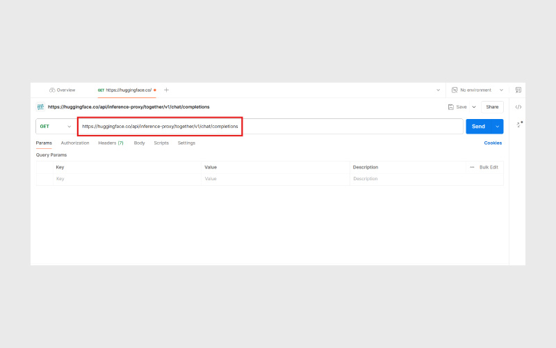
Task: Expand the GET method dropdown
Action: [x=56, y=126]
